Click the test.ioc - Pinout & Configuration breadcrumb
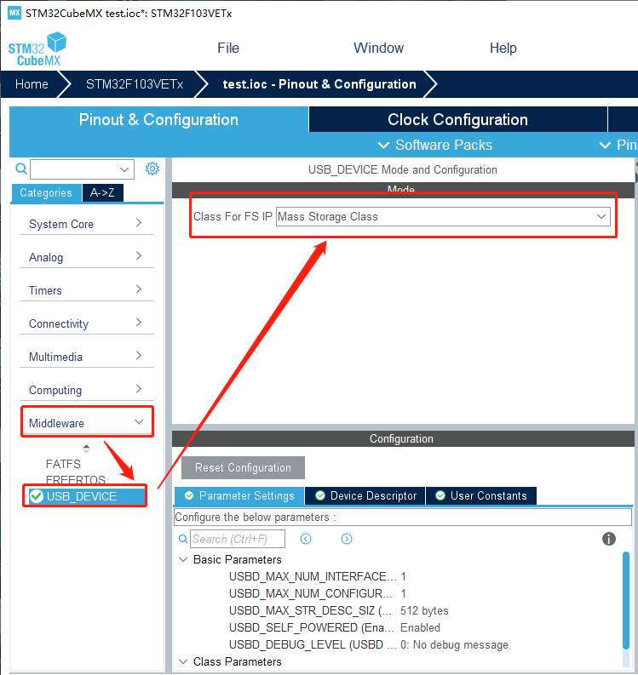This screenshot has width=638, height=675. tap(319, 84)
